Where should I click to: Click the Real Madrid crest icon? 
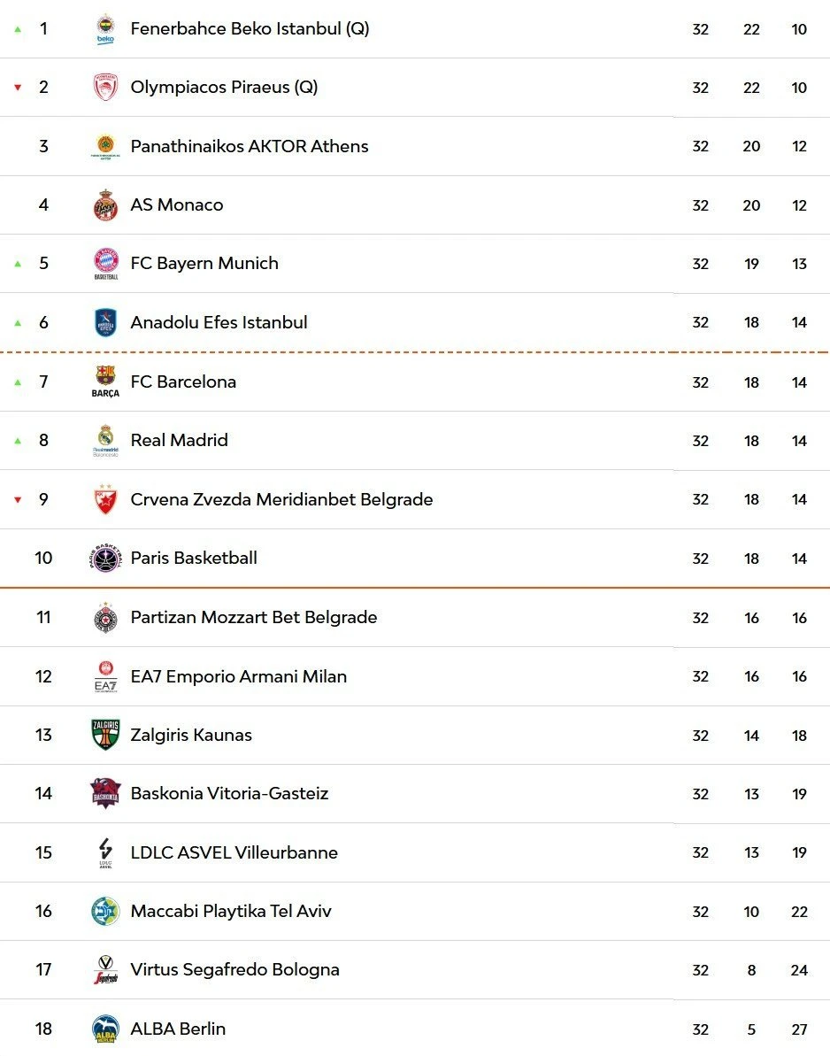tap(105, 440)
